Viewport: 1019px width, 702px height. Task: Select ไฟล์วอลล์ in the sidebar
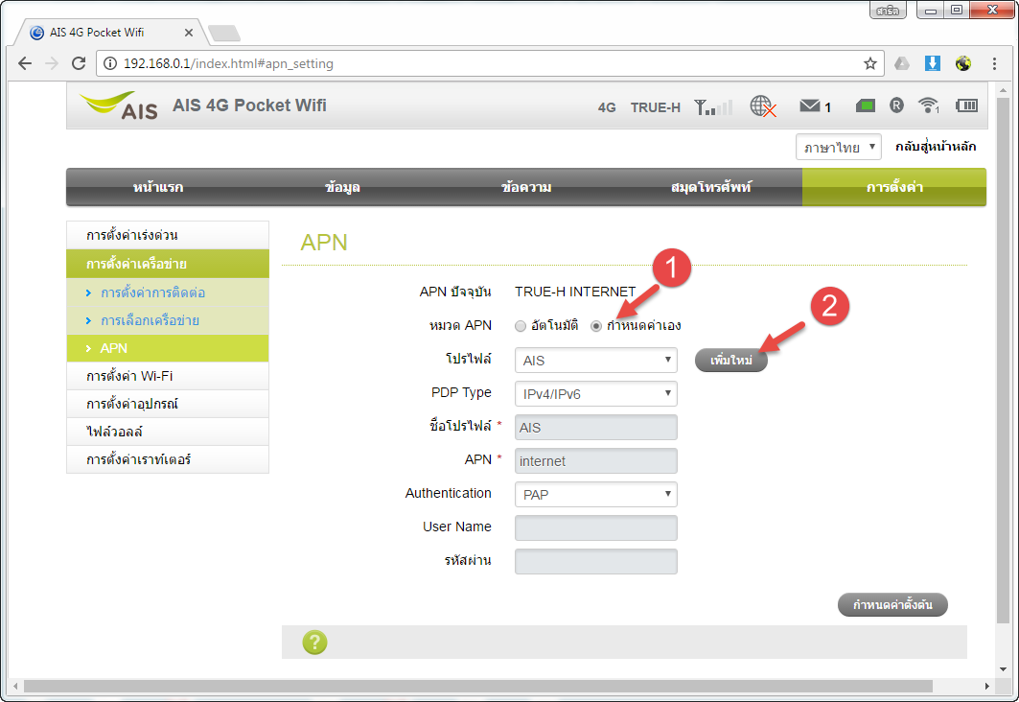pos(168,432)
